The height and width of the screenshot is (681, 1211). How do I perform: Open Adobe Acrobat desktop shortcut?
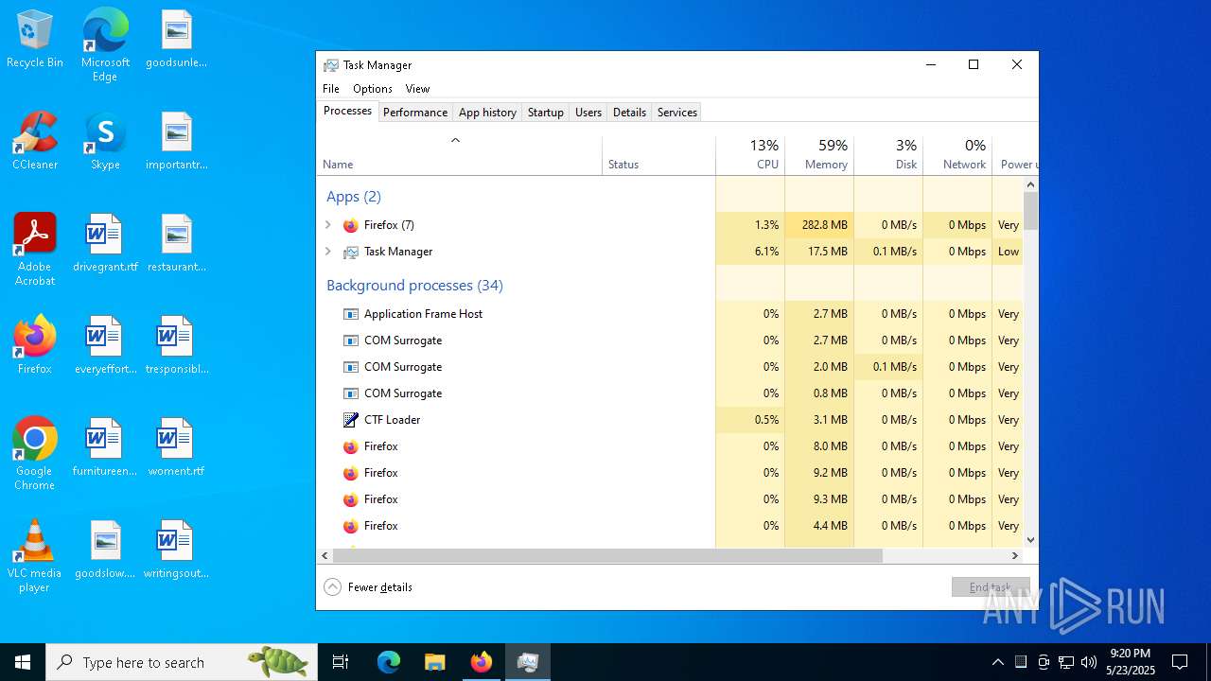coord(35,250)
